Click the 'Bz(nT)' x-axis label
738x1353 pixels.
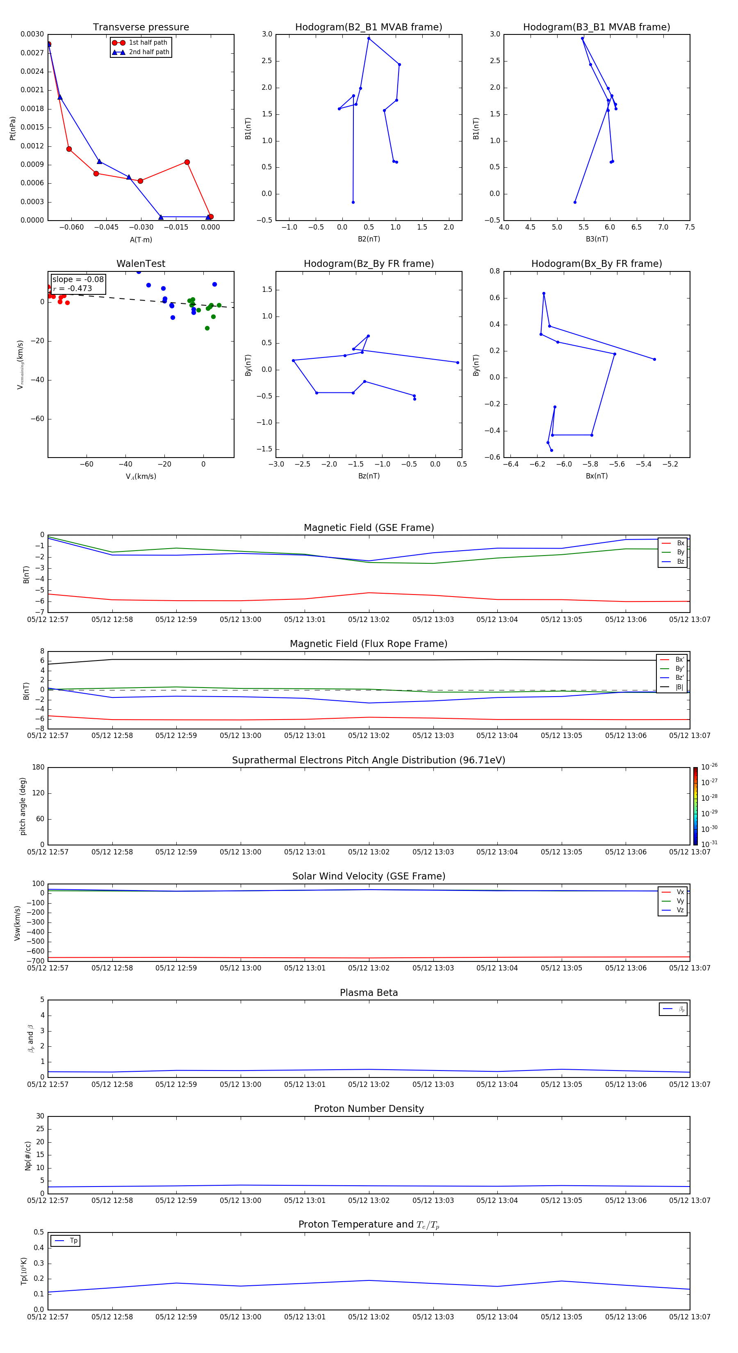[369, 476]
